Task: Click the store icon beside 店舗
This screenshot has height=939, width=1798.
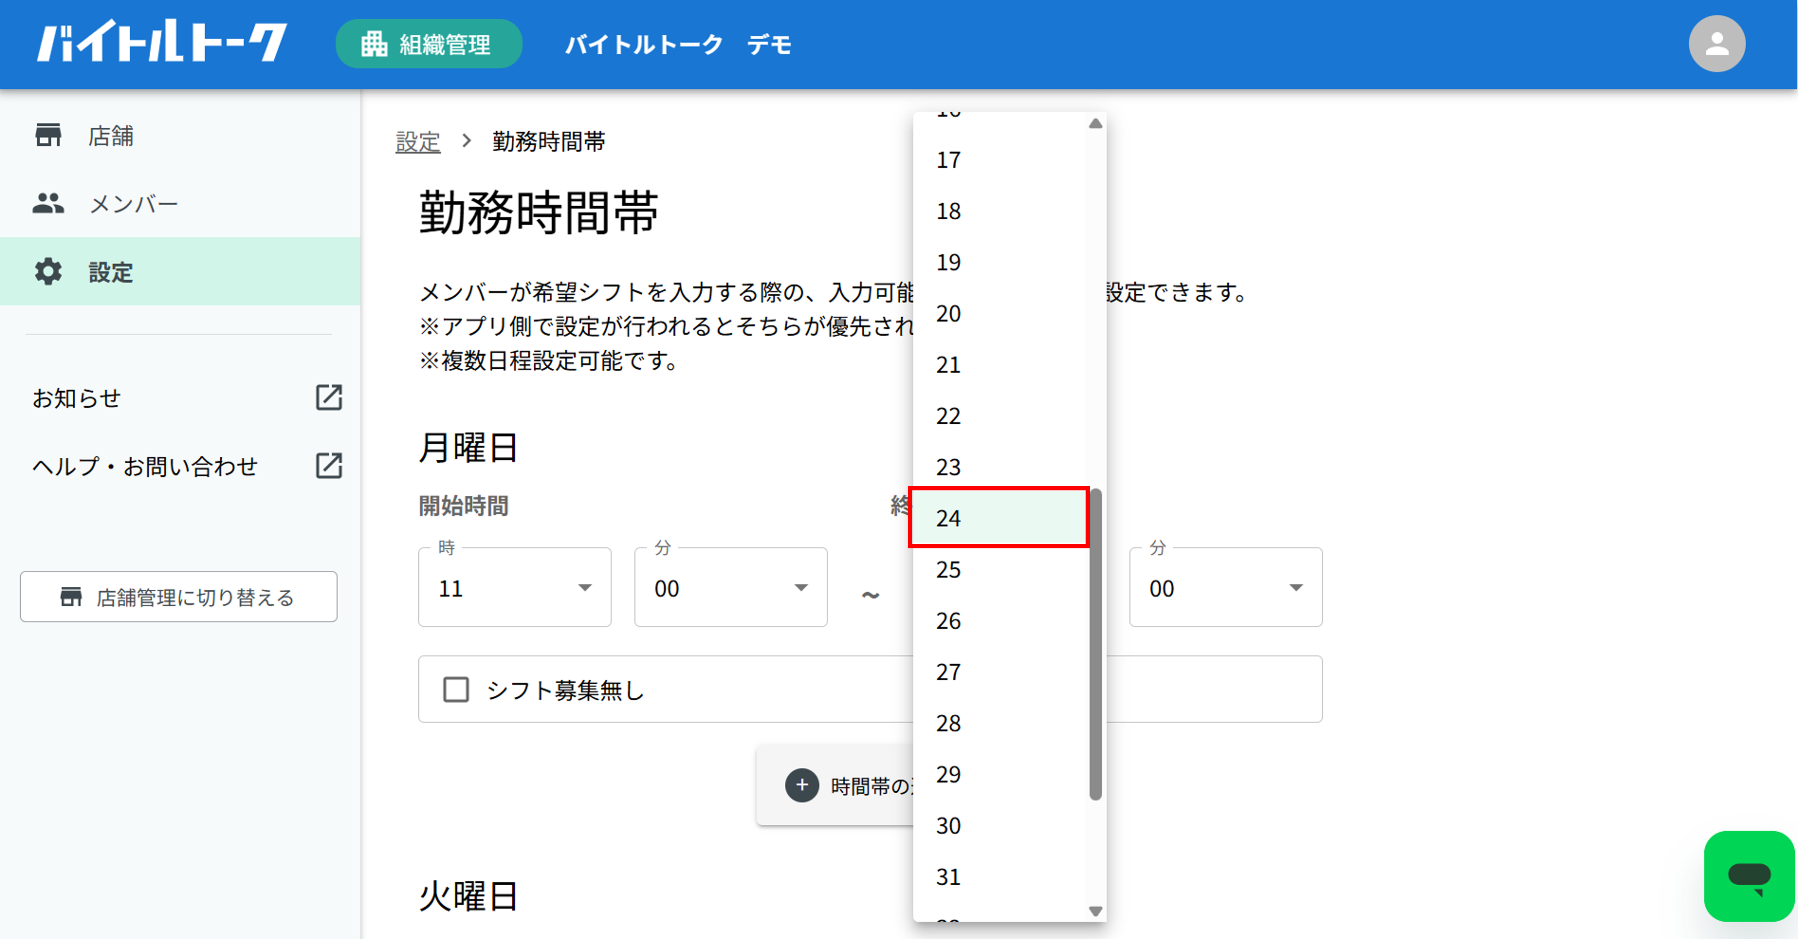Action: click(48, 135)
